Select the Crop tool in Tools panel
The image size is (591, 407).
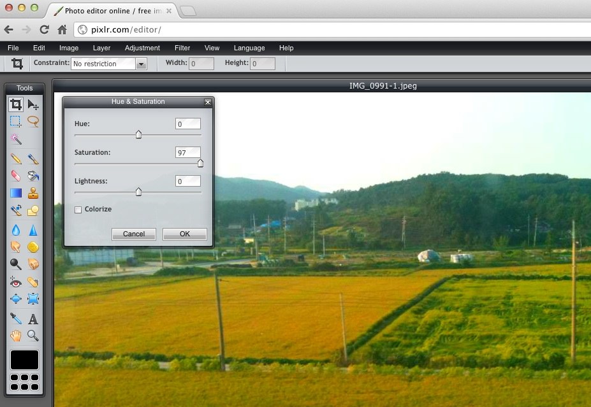[16, 104]
